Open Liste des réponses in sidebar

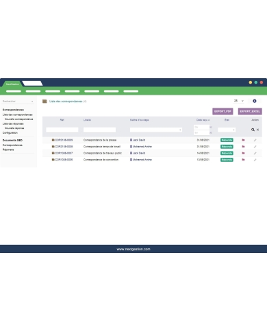(13, 123)
